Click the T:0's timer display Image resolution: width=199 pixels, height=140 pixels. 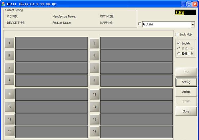click(x=184, y=12)
